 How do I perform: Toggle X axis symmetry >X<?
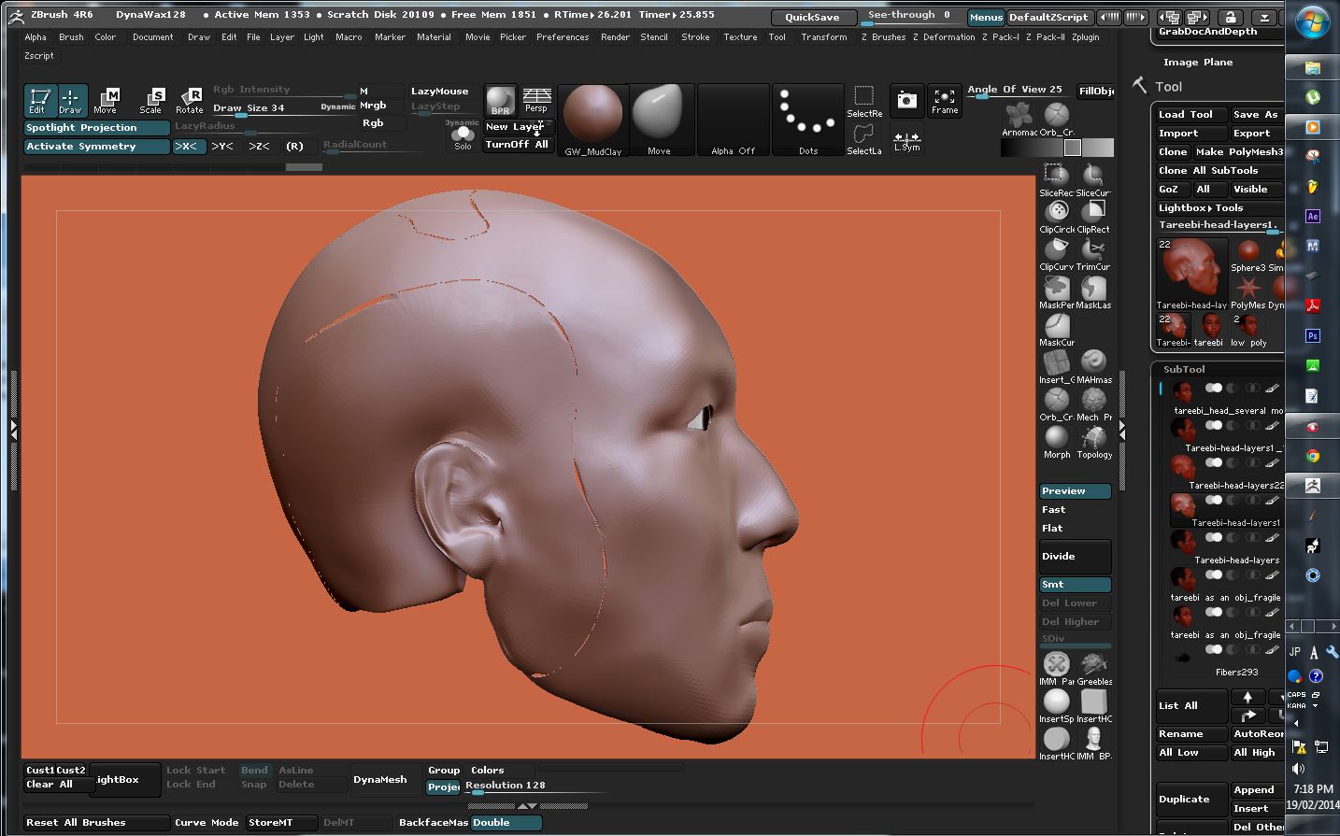188,147
